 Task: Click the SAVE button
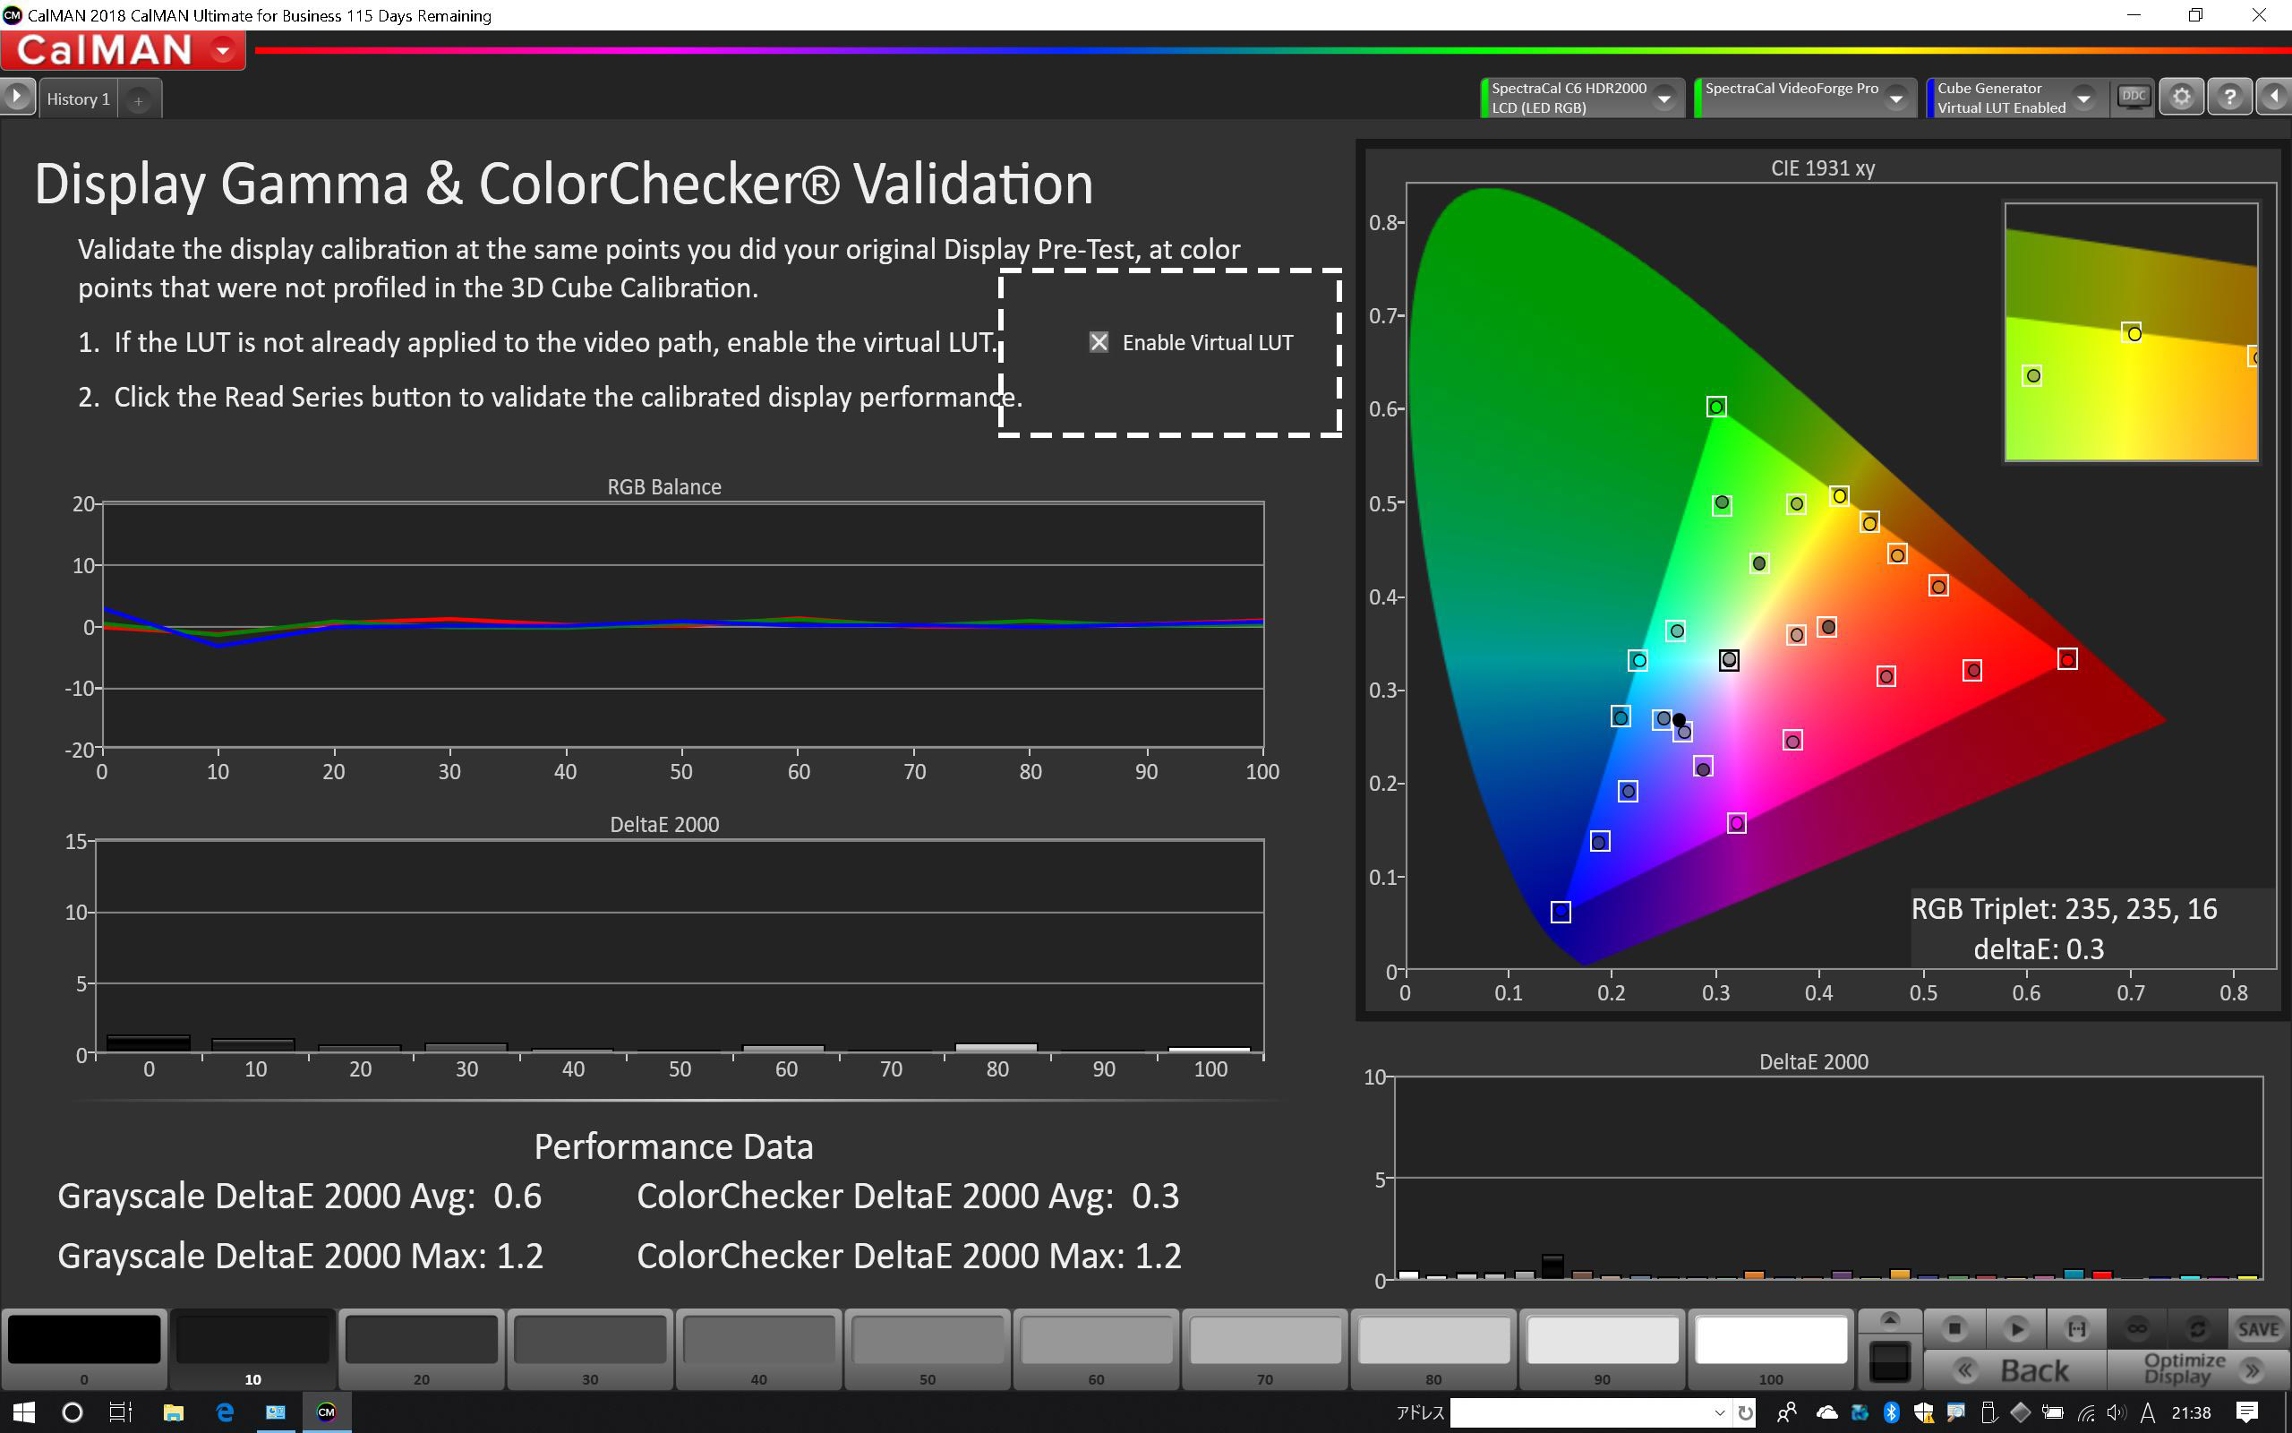tap(2259, 1329)
